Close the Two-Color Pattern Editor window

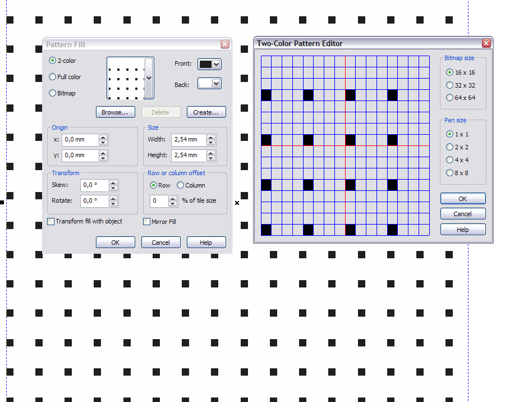tap(486, 43)
